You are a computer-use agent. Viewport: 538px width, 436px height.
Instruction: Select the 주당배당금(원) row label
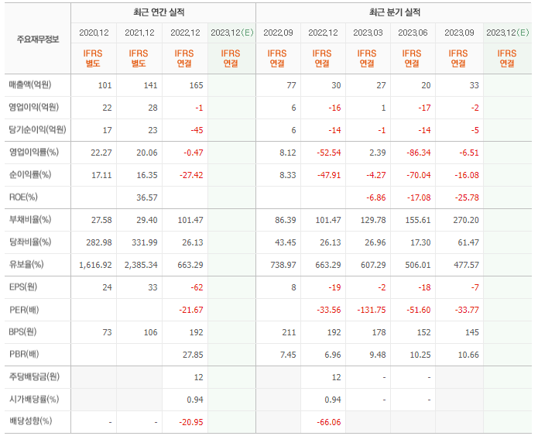click(34, 376)
